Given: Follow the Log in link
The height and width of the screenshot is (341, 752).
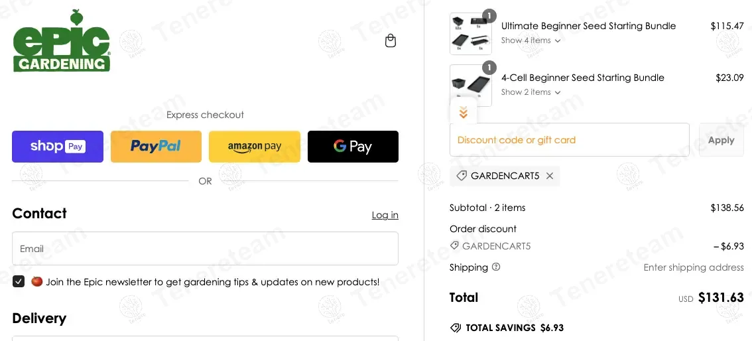Looking at the screenshot, I should (385, 215).
